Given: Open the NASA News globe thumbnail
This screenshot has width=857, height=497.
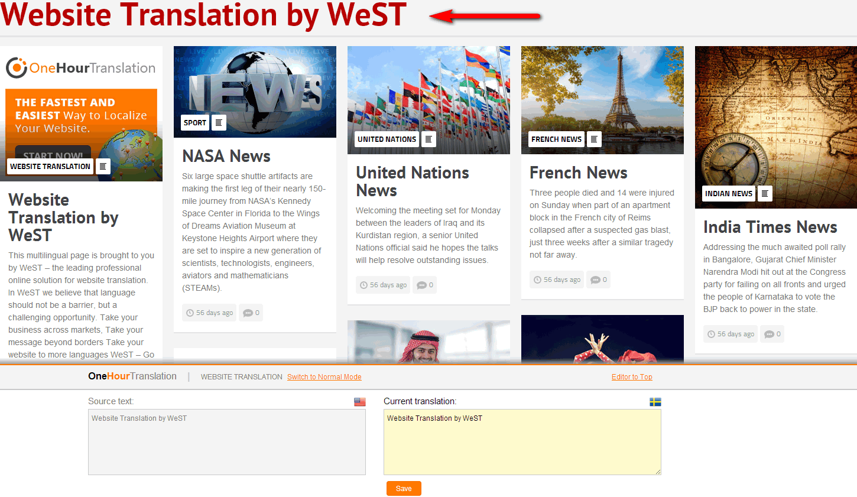Looking at the screenshot, I should click(x=255, y=92).
